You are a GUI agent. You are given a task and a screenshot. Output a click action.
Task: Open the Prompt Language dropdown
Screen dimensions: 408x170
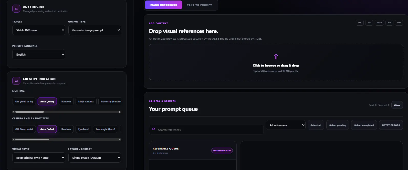[x=39, y=54]
